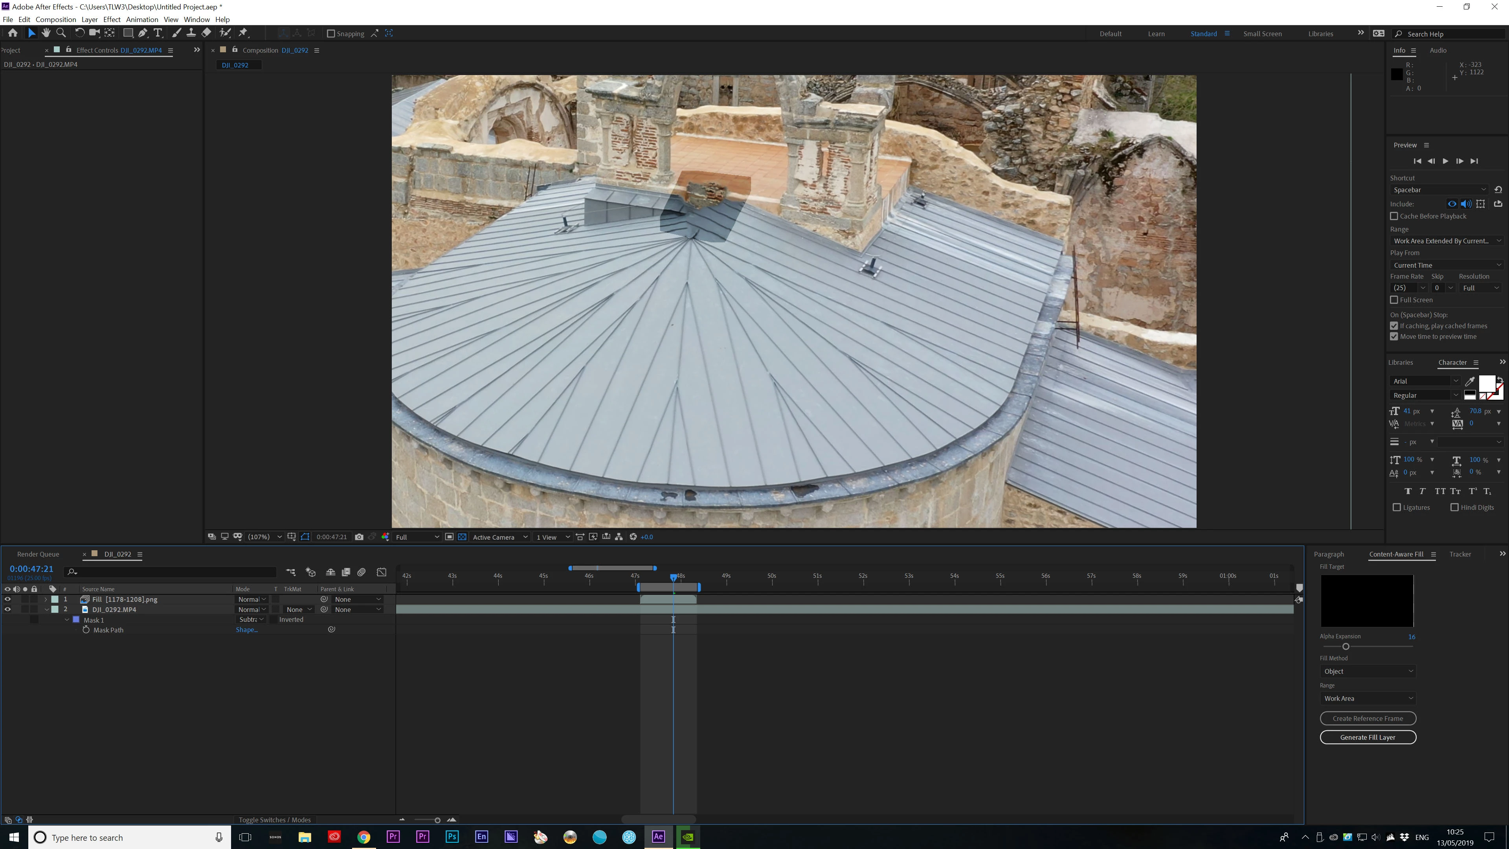Switch to the Tracker tab
Image resolution: width=1509 pixels, height=849 pixels.
(x=1460, y=554)
